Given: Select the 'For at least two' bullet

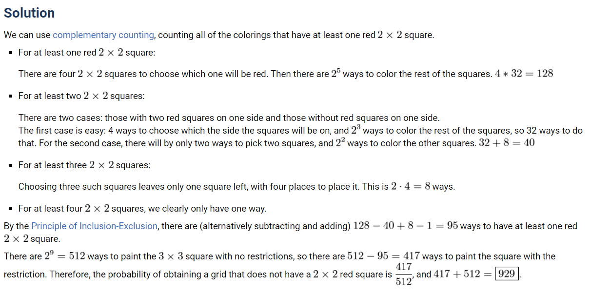Looking at the screenshot, I should click(x=81, y=96).
